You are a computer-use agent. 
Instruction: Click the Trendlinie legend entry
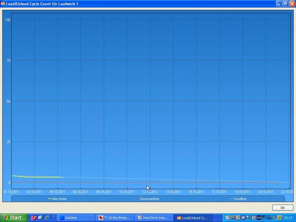pyautogui.click(x=238, y=199)
